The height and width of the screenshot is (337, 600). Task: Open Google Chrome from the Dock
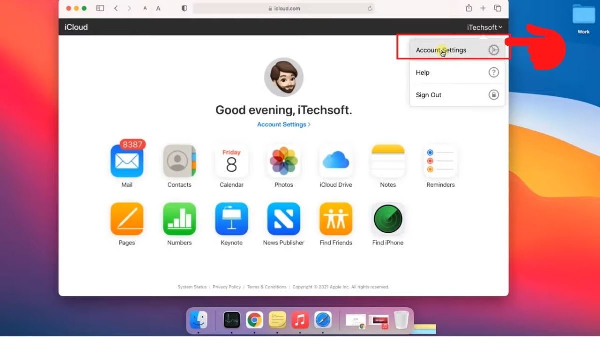tap(254, 320)
